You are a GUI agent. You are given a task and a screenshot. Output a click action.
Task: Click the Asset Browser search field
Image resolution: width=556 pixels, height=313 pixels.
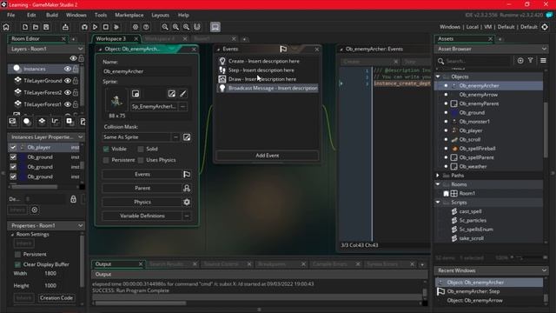pyautogui.click(x=477, y=61)
